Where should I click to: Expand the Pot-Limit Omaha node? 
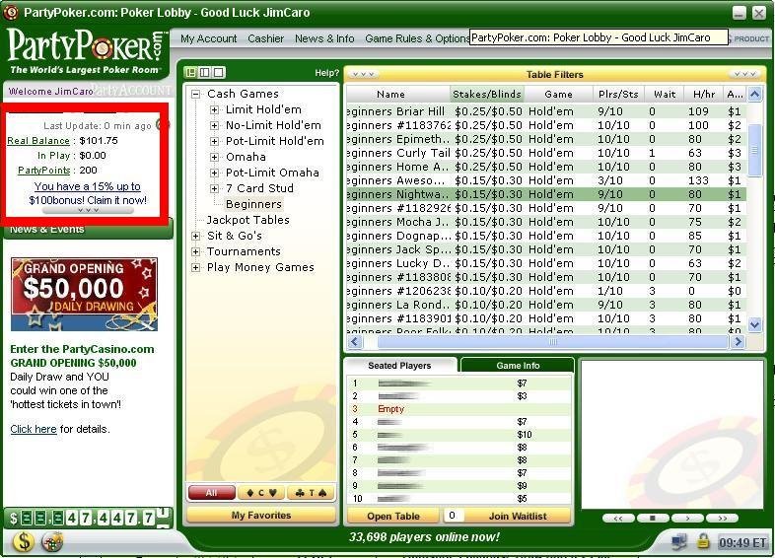pyautogui.click(x=214, y=173)
